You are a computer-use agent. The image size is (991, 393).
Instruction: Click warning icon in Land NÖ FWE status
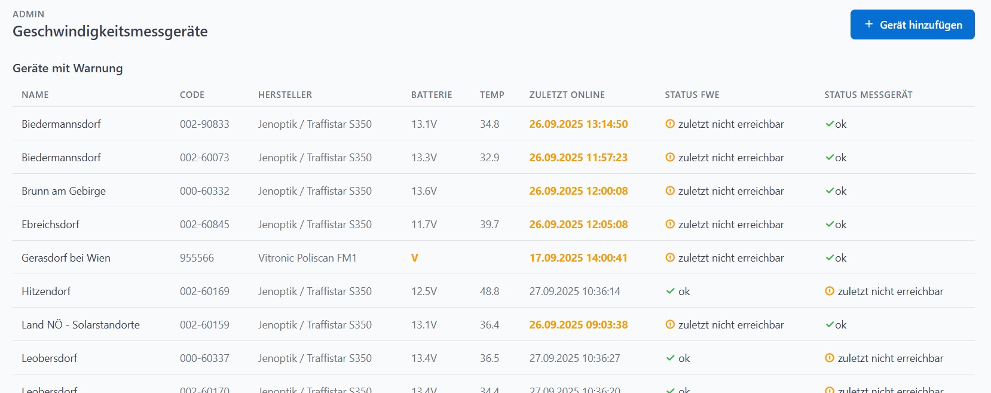coord(670,325)
